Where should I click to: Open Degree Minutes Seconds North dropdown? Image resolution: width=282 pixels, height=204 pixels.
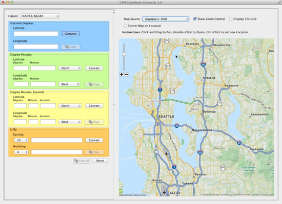click(x=70, y=106)
